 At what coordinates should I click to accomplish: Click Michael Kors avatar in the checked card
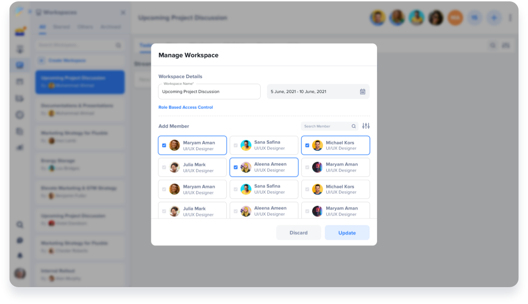click(x=317, y=145)
